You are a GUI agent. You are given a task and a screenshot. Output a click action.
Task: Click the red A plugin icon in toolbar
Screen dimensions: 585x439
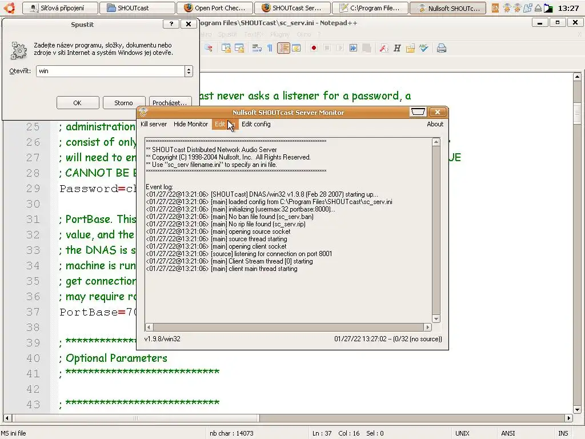[x=383, y=48]
